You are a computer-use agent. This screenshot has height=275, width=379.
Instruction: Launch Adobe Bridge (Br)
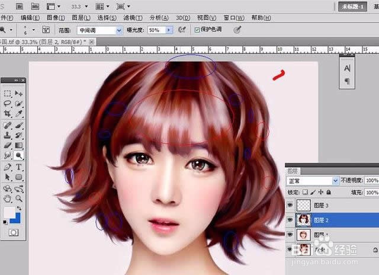[20, 7]
